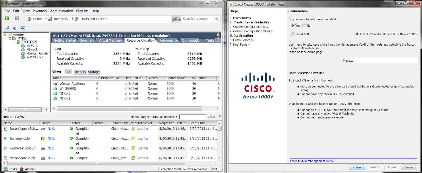
Task: Click vcenter link in first task row
Action: pos(143,129)
